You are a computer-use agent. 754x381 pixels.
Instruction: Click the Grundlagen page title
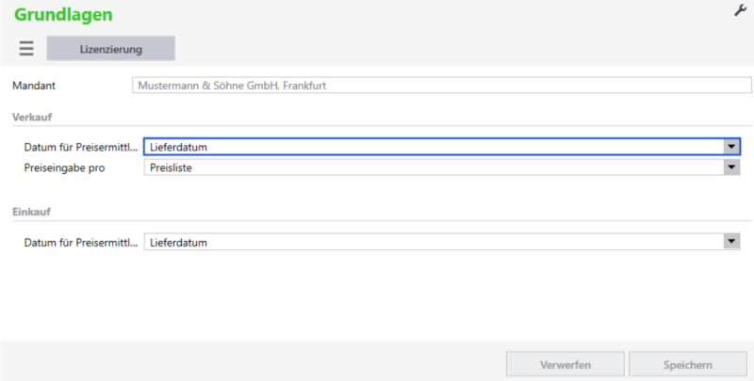63,14
